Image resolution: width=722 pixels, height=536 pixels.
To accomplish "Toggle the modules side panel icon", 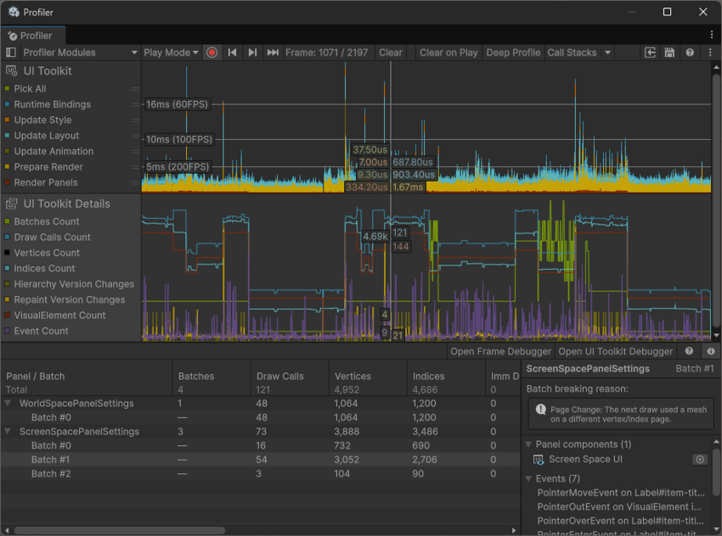I will coord(10,53).
